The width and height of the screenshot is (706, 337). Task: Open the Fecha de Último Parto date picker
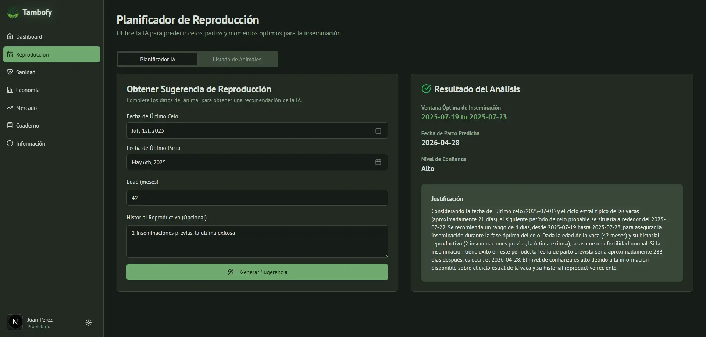378,162
